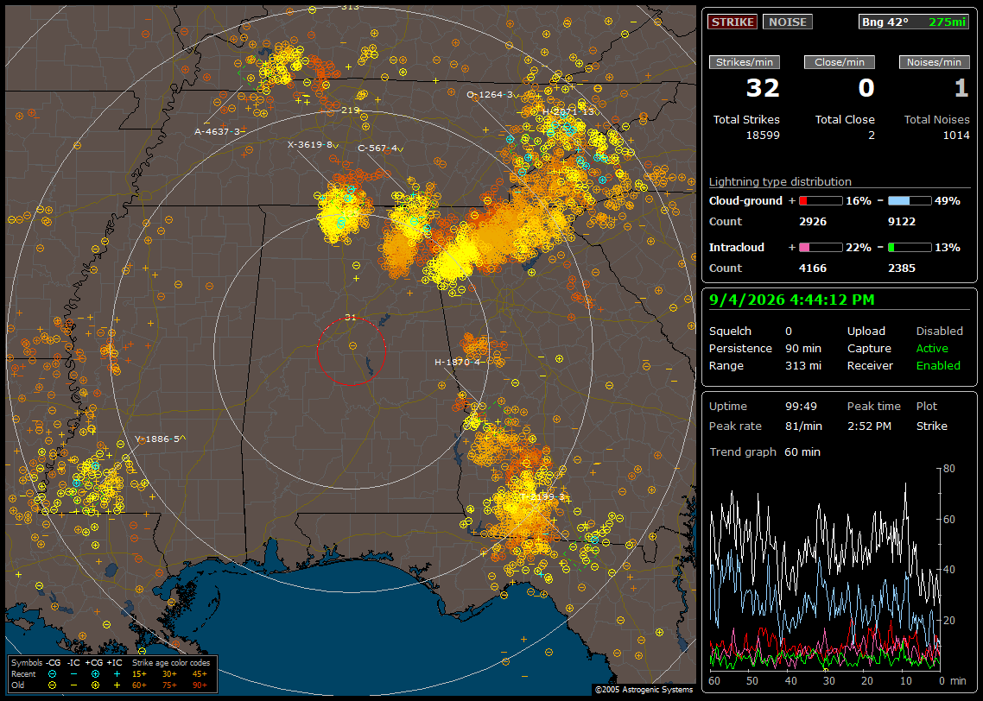This screenshot has height=701, width=983.
Task: Click the red circle station marker
Action: pos(351,350)
